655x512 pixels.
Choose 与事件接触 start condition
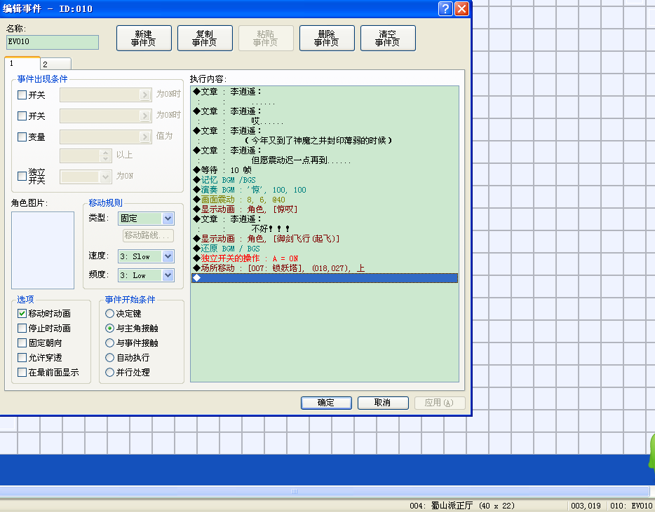pyautogui.click(x=110, y=343)
